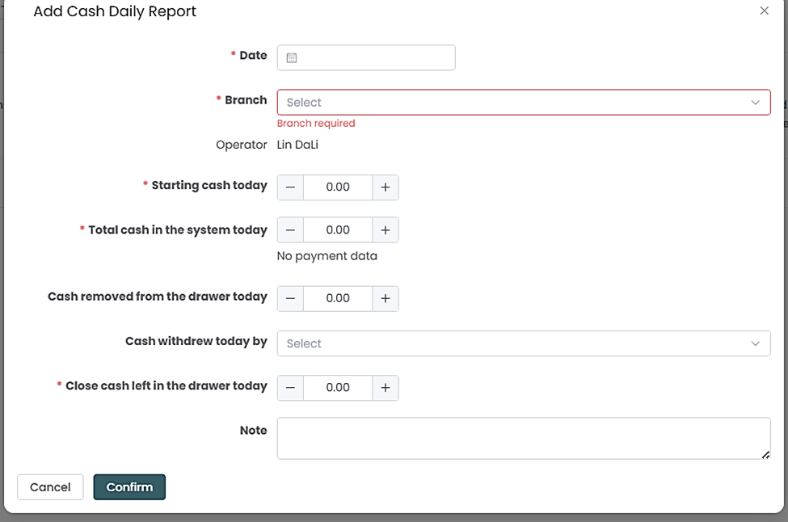Viewport: 788px width, 522px height.
Task: Click inside the Note text area
Action: (x=523, y=438)
